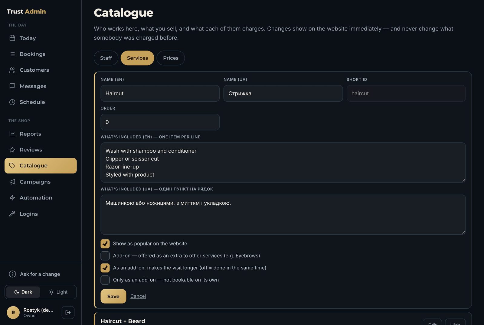
Task: Click the Bookings list icon
Action: pyautogui.click(x=12, y=54)
